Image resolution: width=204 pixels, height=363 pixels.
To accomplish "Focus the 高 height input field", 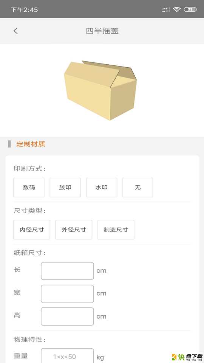I will point(67,316).
